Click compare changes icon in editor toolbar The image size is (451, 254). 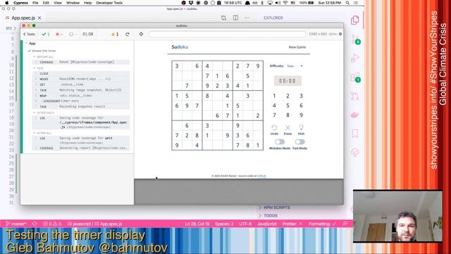pyautogui.click(x=224, y=18)
